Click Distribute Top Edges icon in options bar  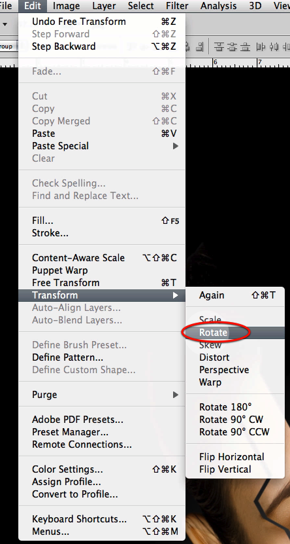(219, 46)
